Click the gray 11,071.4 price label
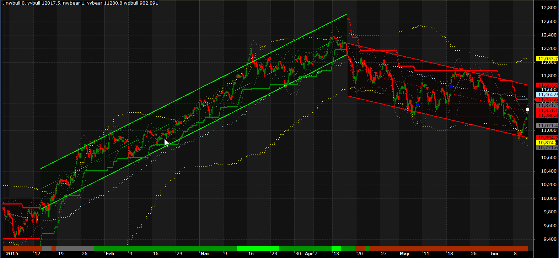 [x=547, y=126]
